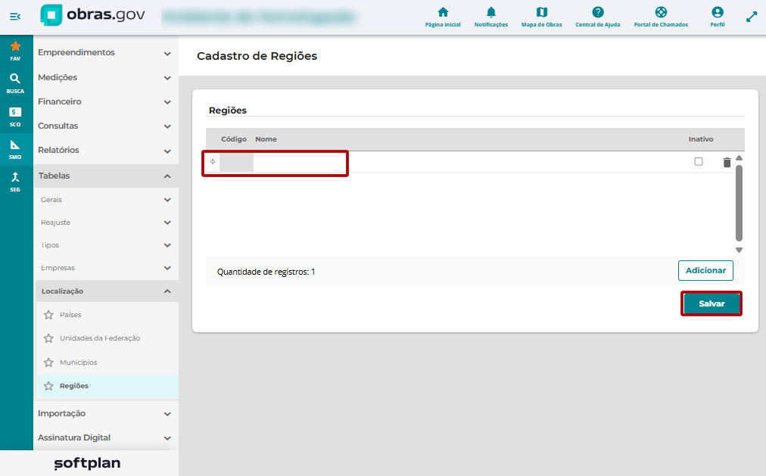Favorite Municípios with its star
The height and width of the screenshot is (476, 766).
pyautogui.click(x=48, y=362)
